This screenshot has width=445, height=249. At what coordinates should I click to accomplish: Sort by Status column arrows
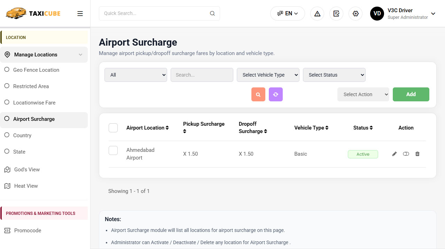[371, 128]
